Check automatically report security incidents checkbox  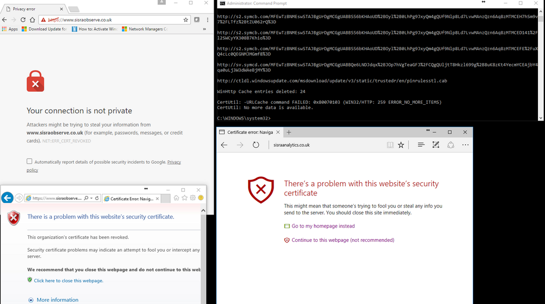click(x=29, y=161)
